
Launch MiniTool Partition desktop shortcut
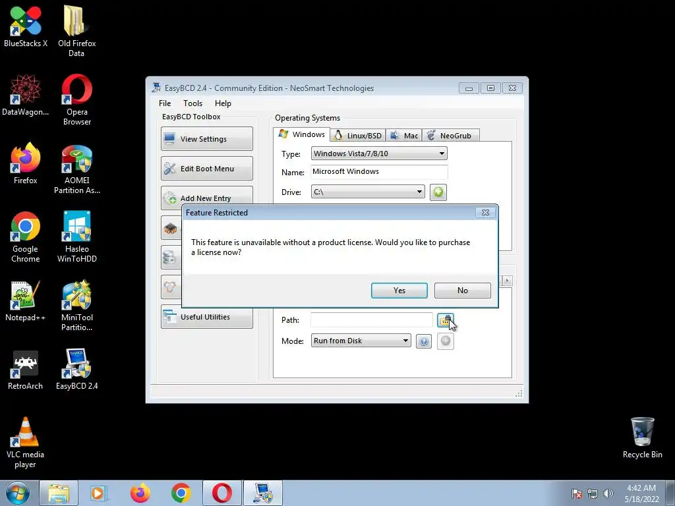point(76,305)
